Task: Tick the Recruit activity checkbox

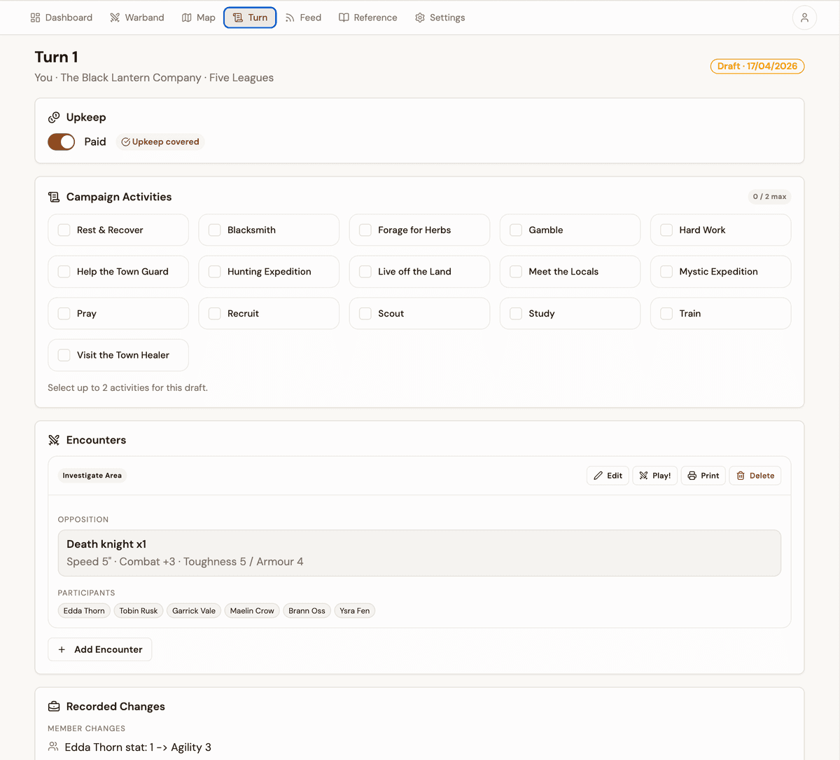Action: [214, 313]
